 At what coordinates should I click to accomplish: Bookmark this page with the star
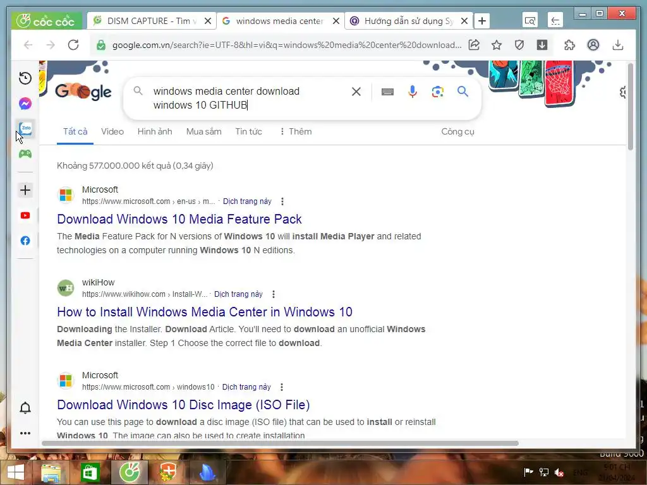coord(497,45)
